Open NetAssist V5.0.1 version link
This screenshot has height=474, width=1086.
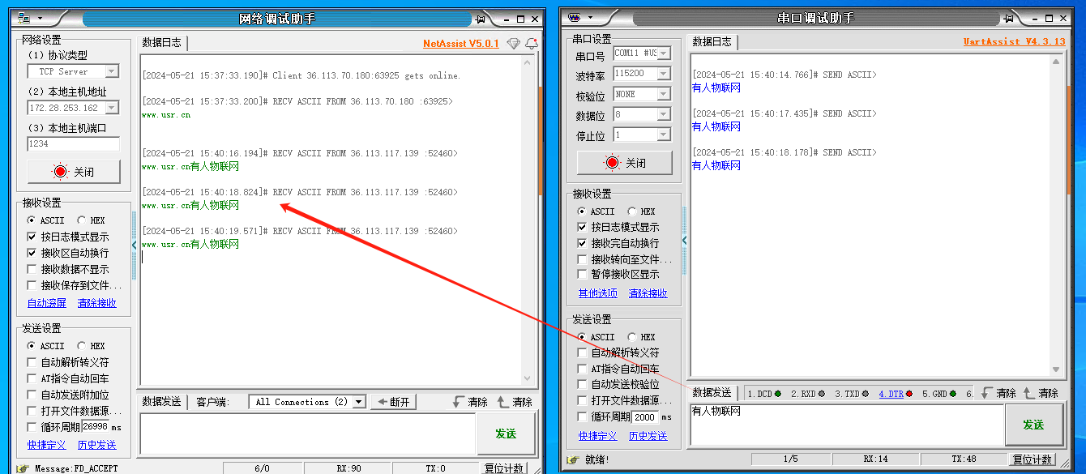tap(461, 43)
